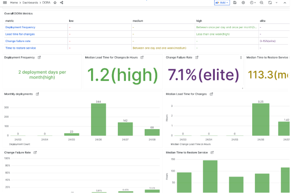Open the Deployment Frequency panel external link icon
The width and height of the screenshot is (292, 194).
coord(39,57)
